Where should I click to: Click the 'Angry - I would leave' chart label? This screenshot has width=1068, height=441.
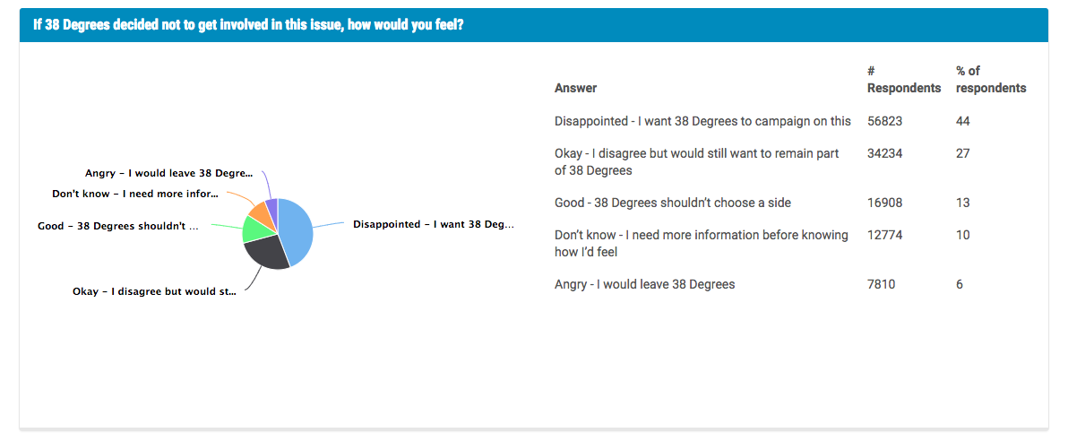click(x=168, y=174)
